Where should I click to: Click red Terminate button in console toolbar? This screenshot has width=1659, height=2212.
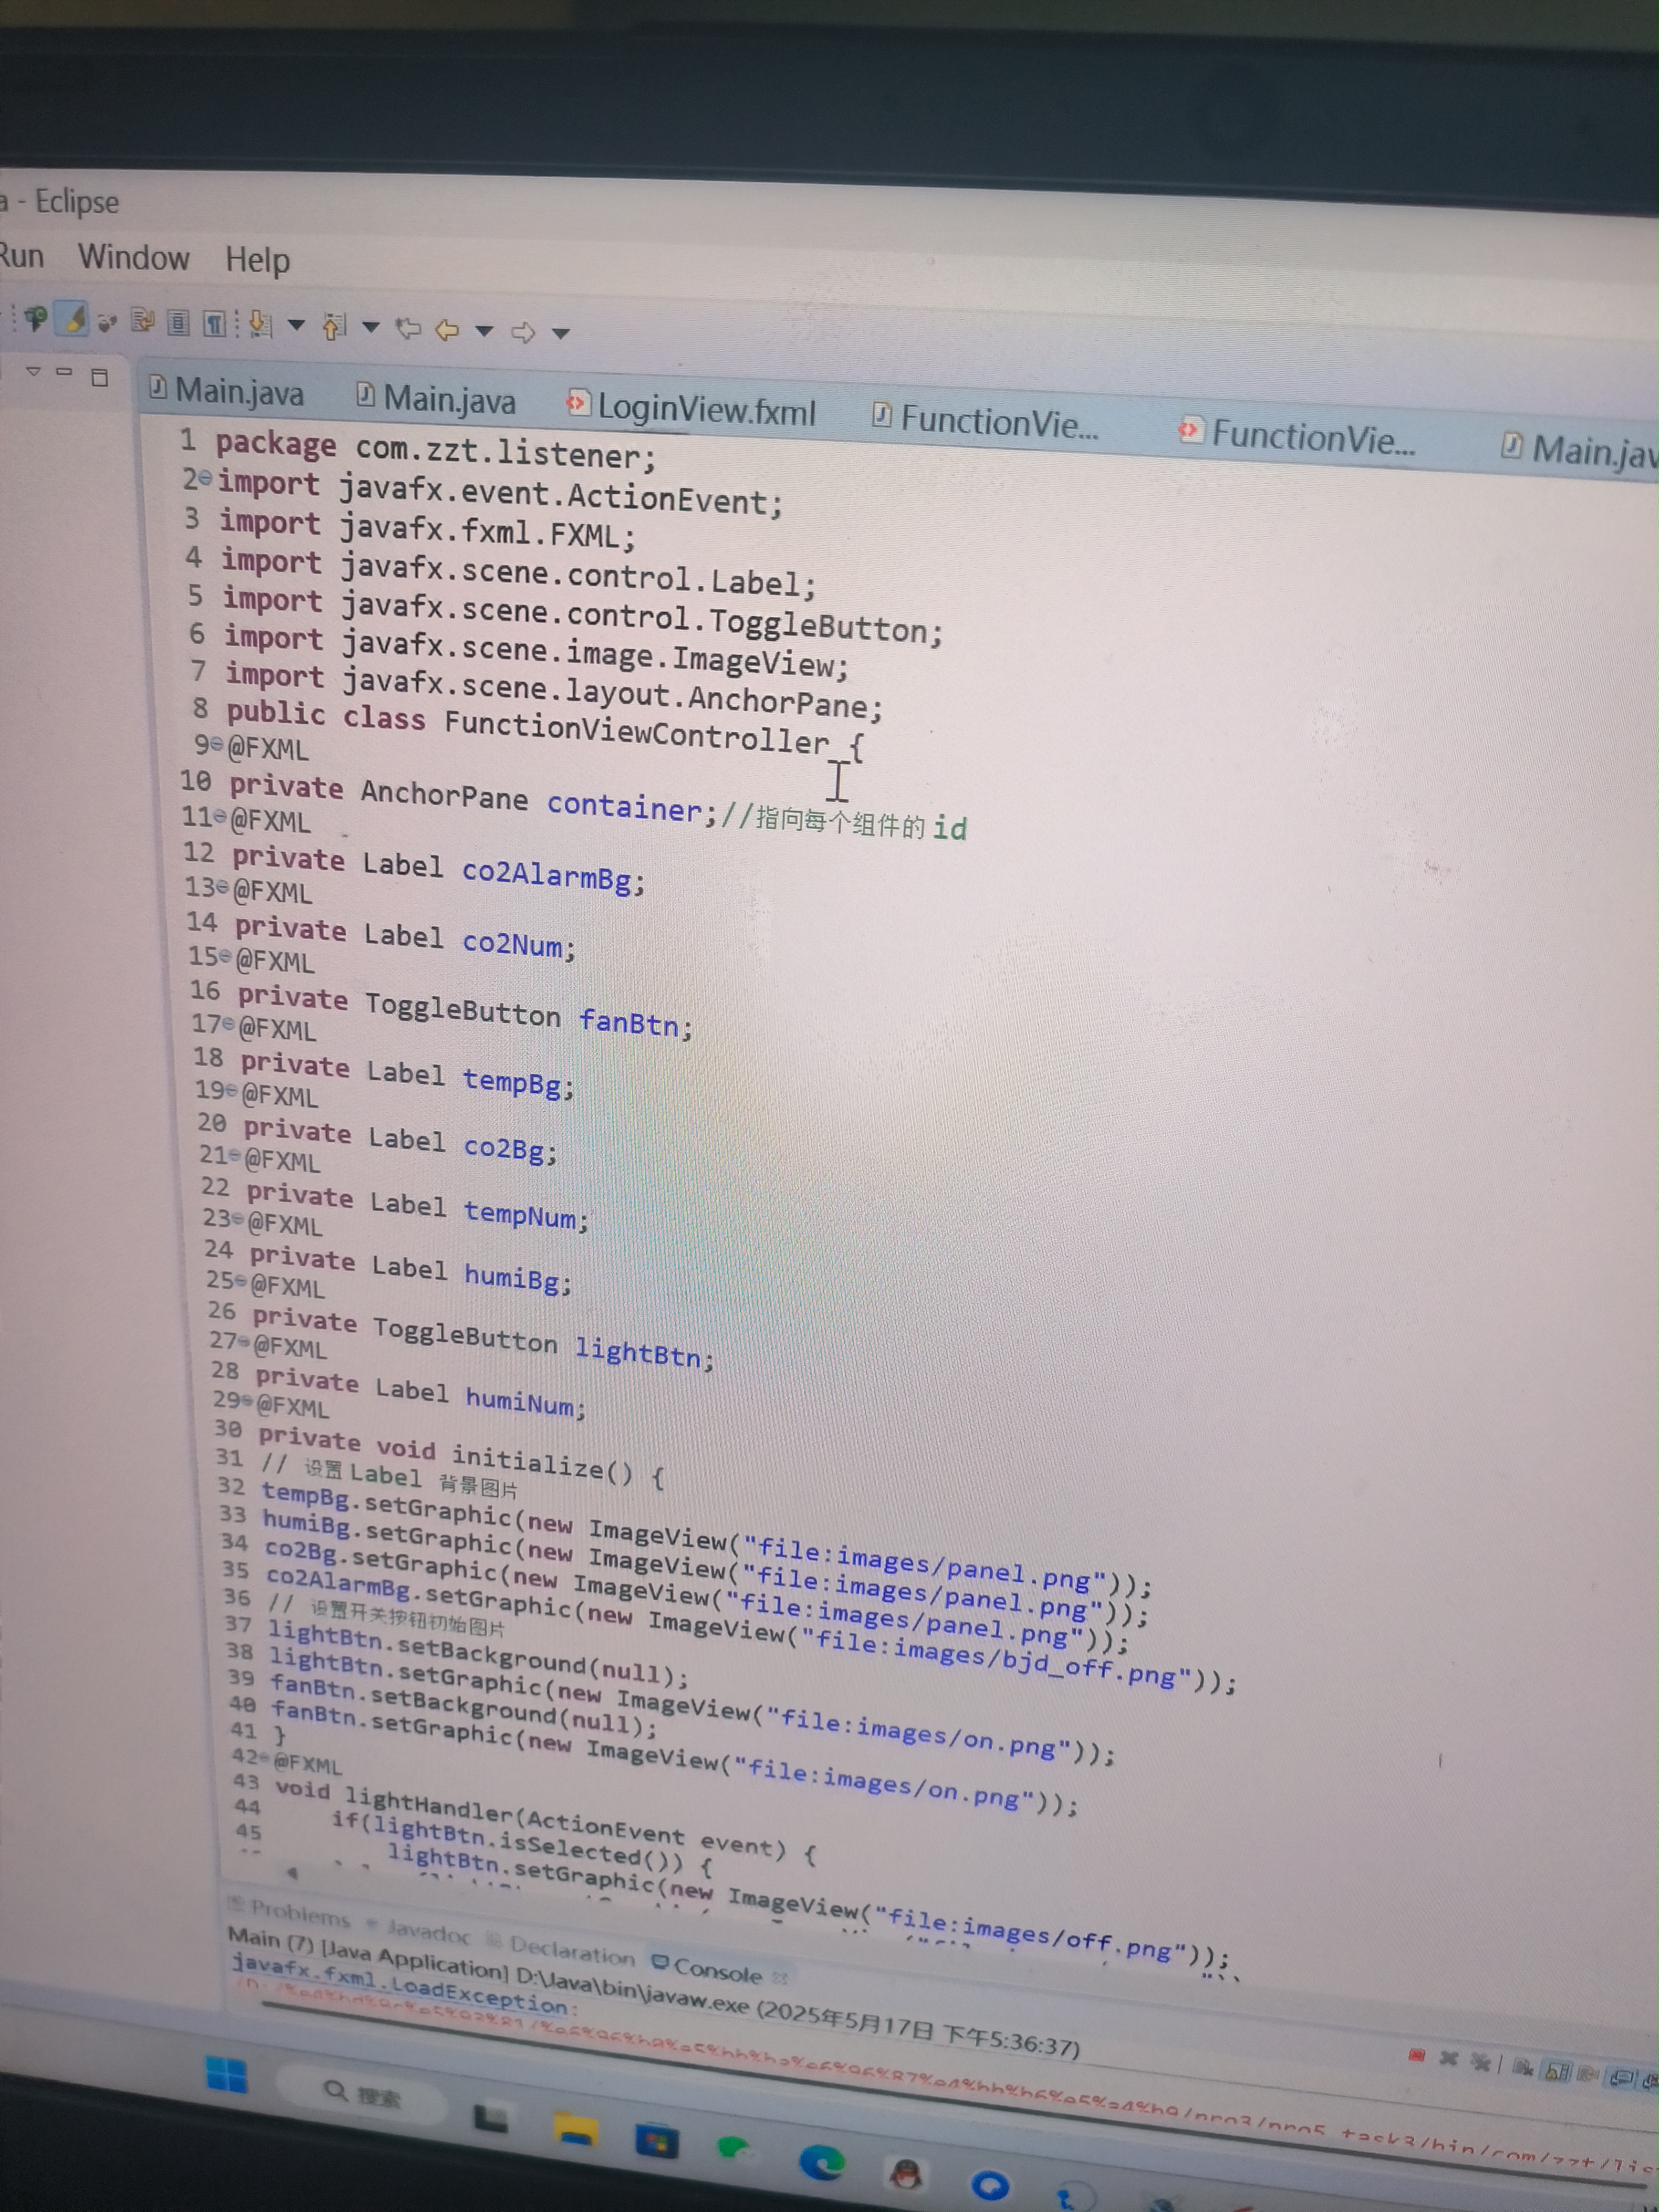tap(1416, 2055)
